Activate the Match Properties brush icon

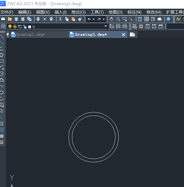click(x=80, y=19)
